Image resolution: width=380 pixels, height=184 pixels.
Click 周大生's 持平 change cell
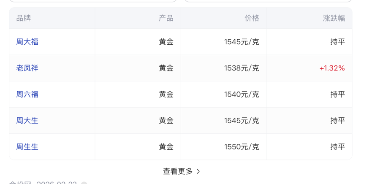click(x=337, y=120)
